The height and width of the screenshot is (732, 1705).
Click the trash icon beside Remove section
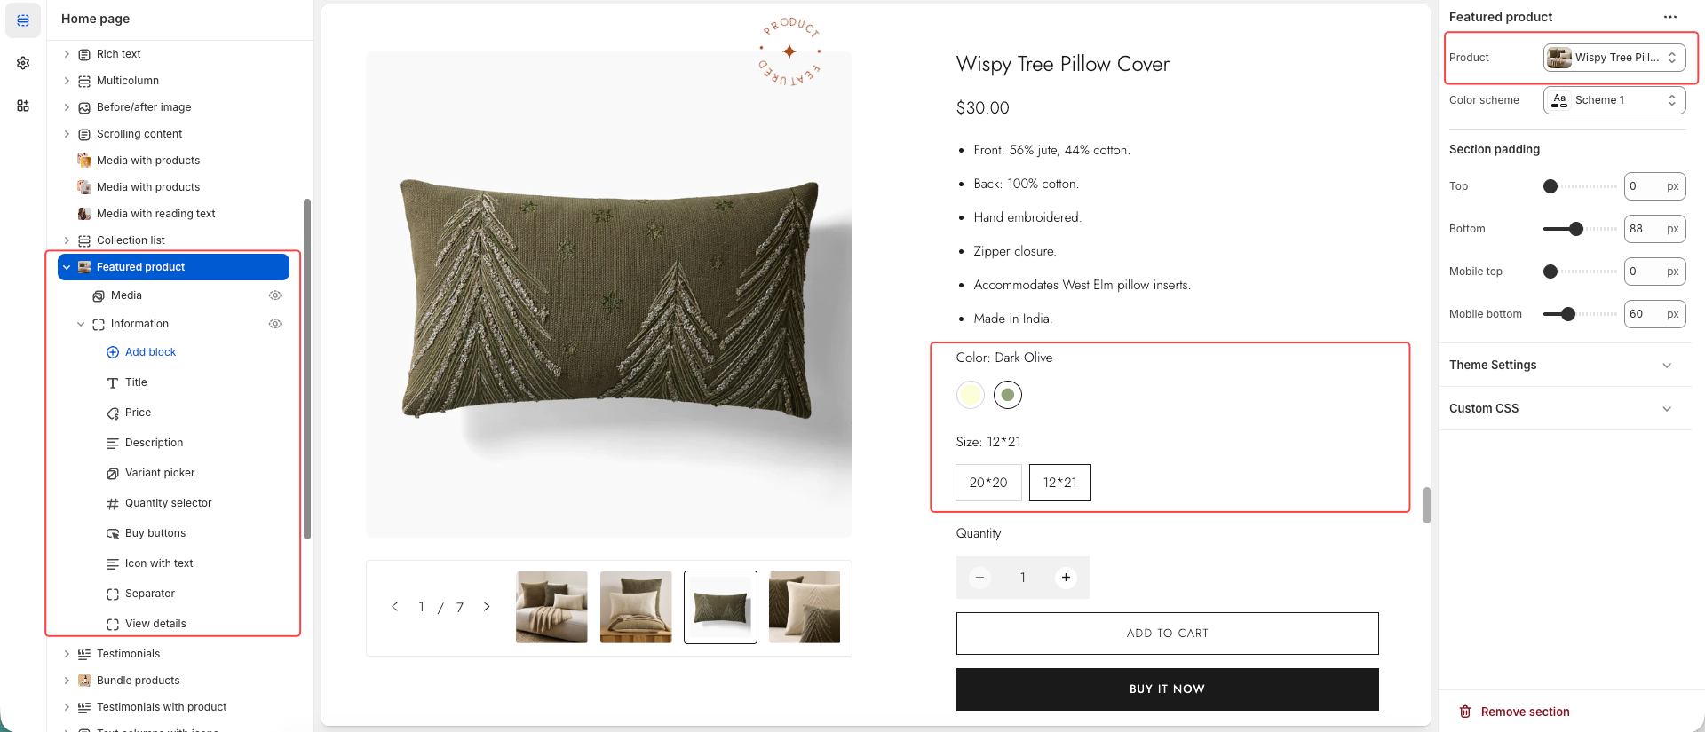[x=1465, y=712]
